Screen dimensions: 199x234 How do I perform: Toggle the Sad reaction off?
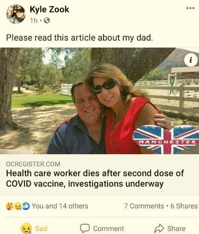click(34, 228)
